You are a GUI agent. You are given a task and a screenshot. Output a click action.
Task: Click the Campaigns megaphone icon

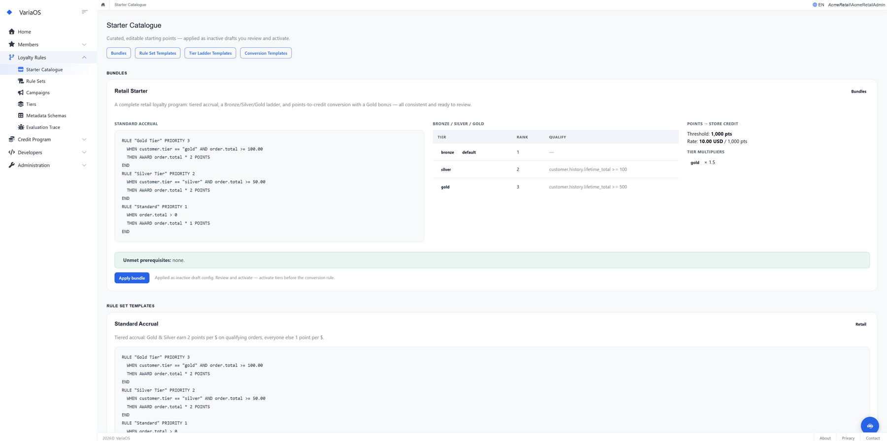(21, 93)
